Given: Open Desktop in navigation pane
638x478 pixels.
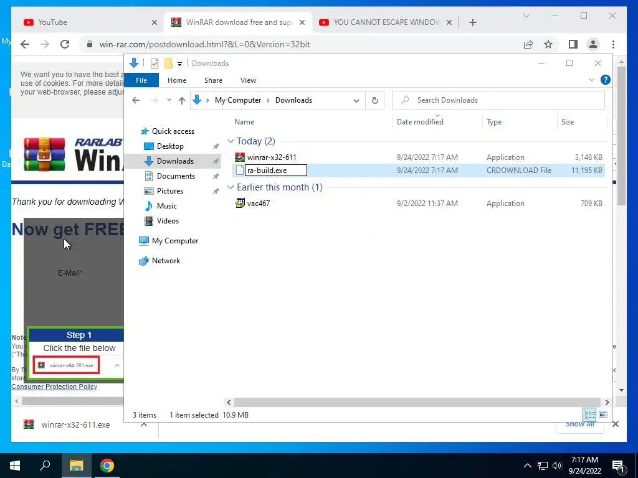Looking at the screenshot, I should tap(170, 146).
